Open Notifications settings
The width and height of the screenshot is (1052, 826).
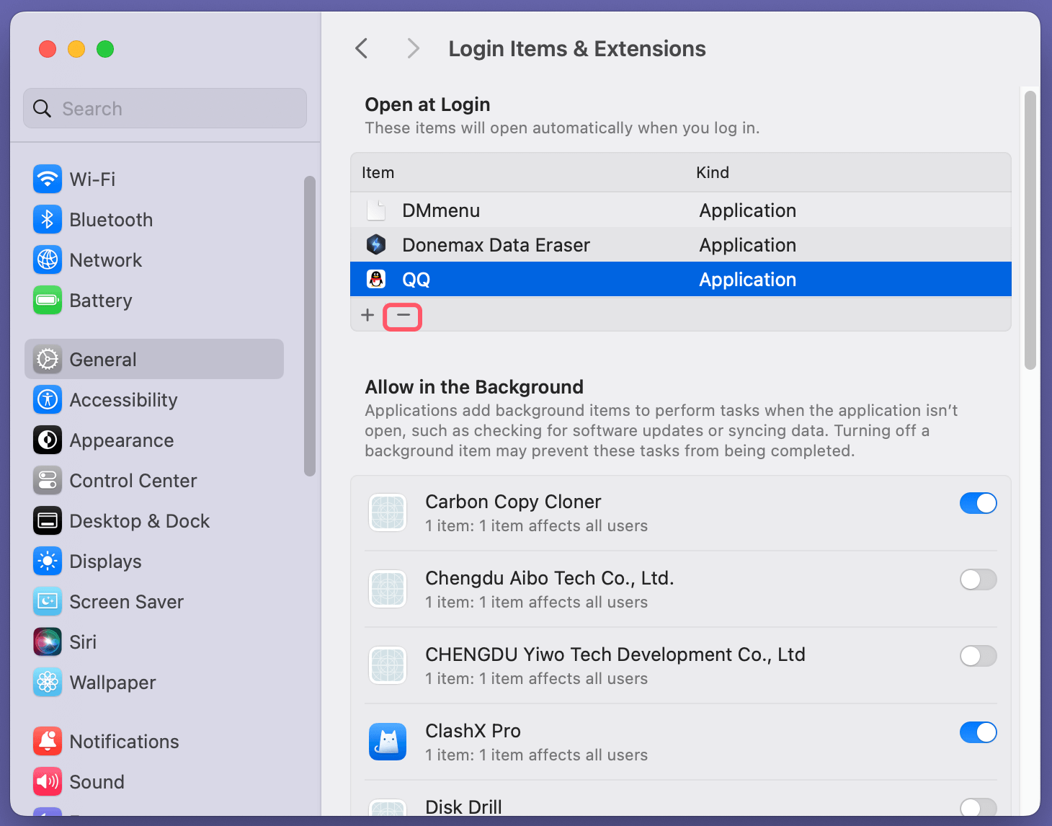124,741
